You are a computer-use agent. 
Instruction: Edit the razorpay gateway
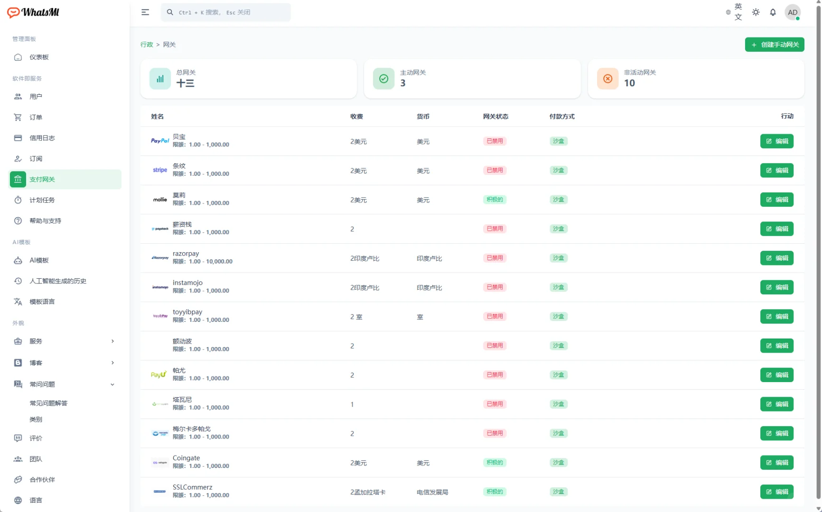[776, 258]
